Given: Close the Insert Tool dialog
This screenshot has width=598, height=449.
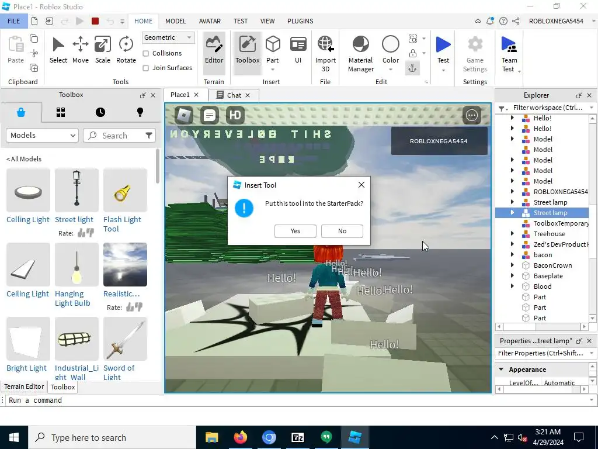Looking at the screenshot, I should click(361, 185).
